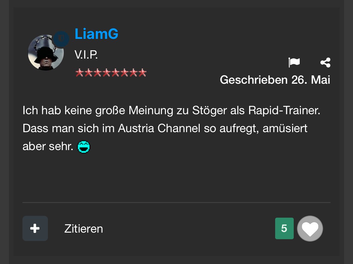View who reacted via green 5 badge

pyautogui.click(x=284, y=228)
